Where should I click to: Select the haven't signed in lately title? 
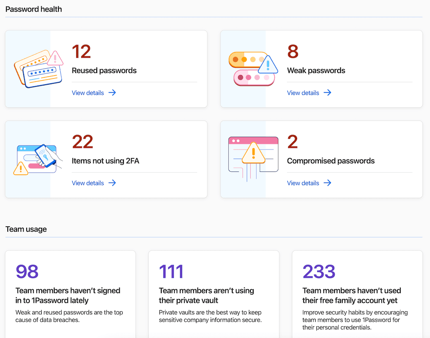[68, 295]
